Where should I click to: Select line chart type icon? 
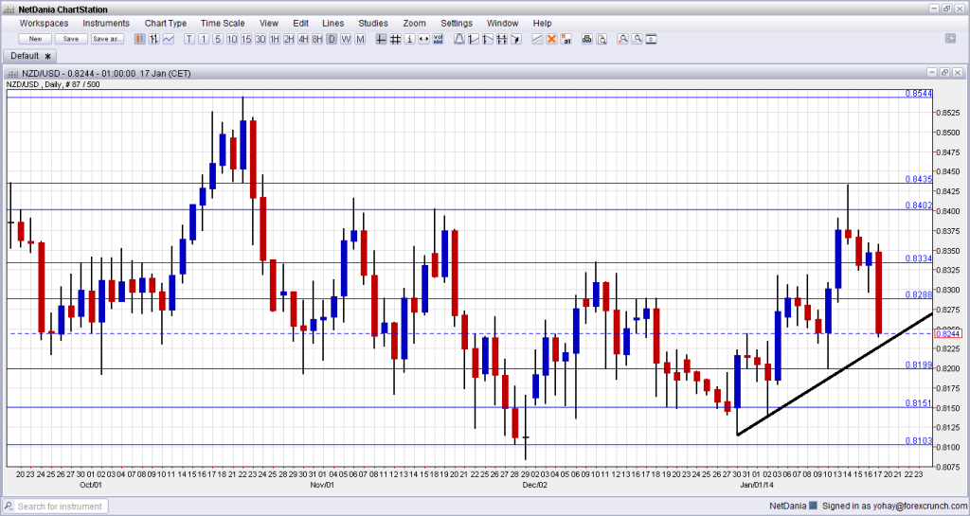pyautogui.click(x=168, y=39)
